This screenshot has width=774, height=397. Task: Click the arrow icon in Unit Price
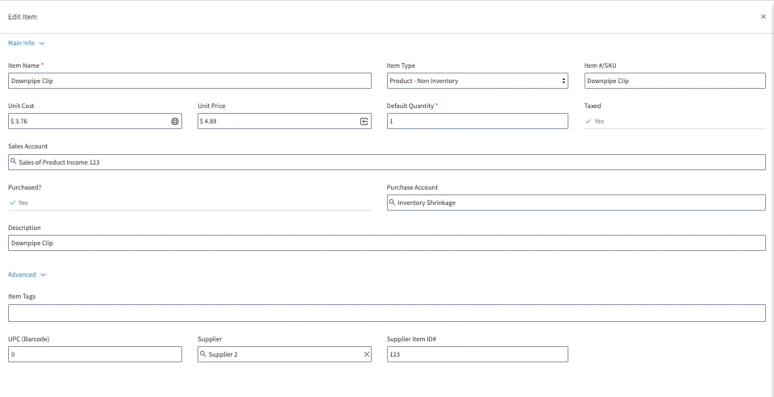point(364,121)
